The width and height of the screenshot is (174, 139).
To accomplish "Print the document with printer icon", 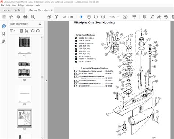I will coord(25,17).
